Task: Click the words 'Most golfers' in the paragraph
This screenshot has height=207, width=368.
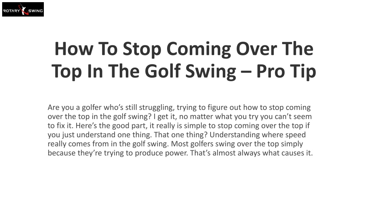Action: point(192,144)
